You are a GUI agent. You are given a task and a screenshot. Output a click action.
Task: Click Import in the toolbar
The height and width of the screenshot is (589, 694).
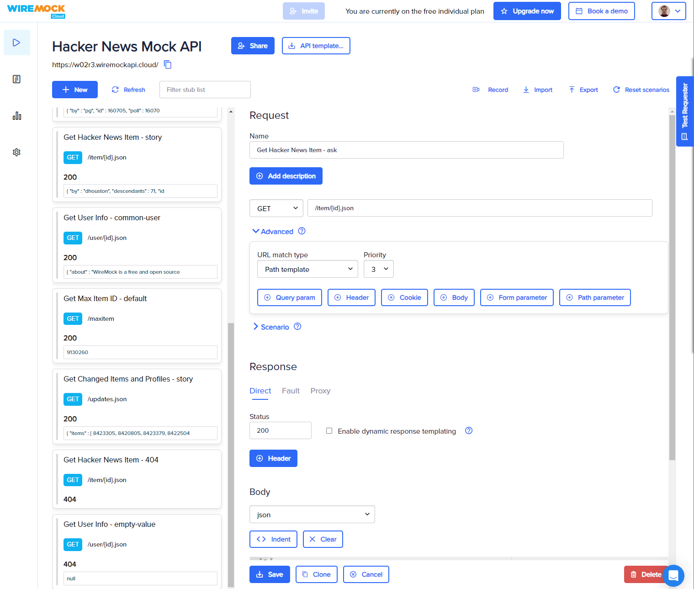coord(538,90)
